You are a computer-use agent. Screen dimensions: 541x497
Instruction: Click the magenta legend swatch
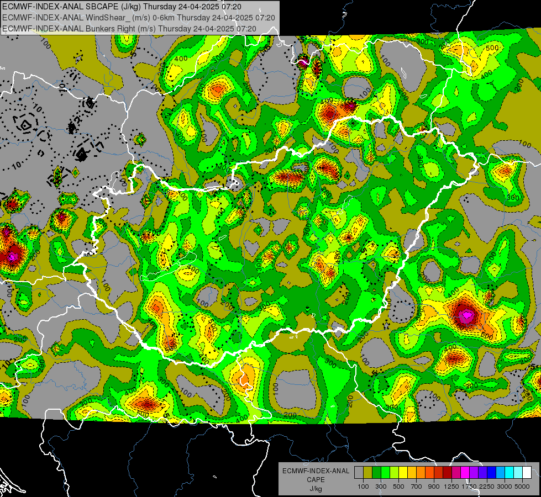click(x=465, y=473)
